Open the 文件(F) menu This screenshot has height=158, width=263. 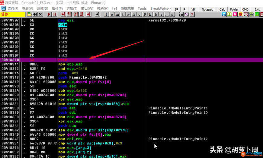(x=13, y=8)
